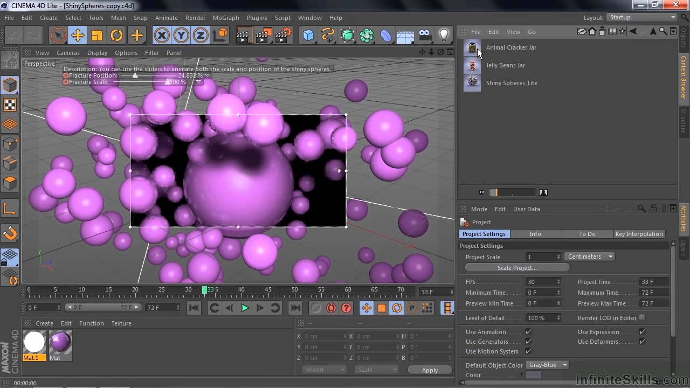
Task: Add a Floor environment object
Action: click(x=405, y=36)
